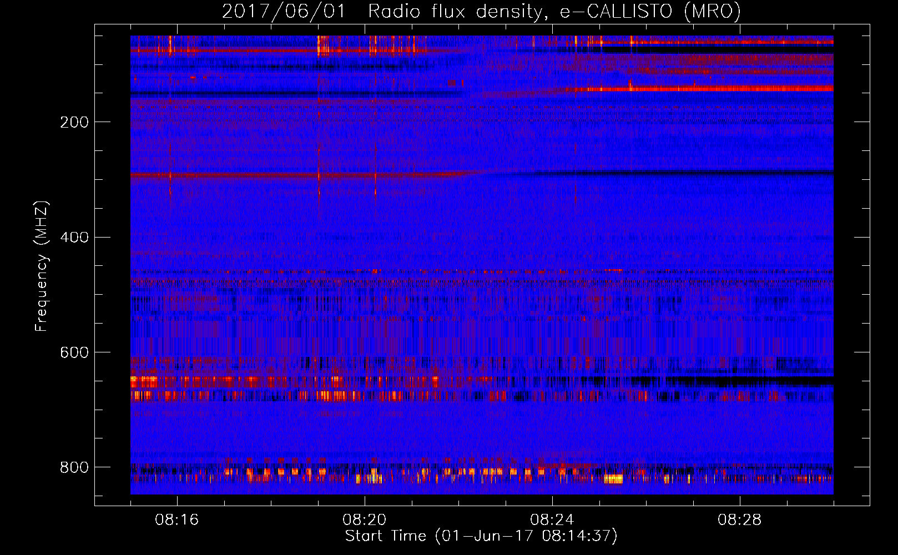Click the plot title 'Radio flux density, e-CALLISTO (MRO)'
Screen dimensions: 898x555
(554, 12)
